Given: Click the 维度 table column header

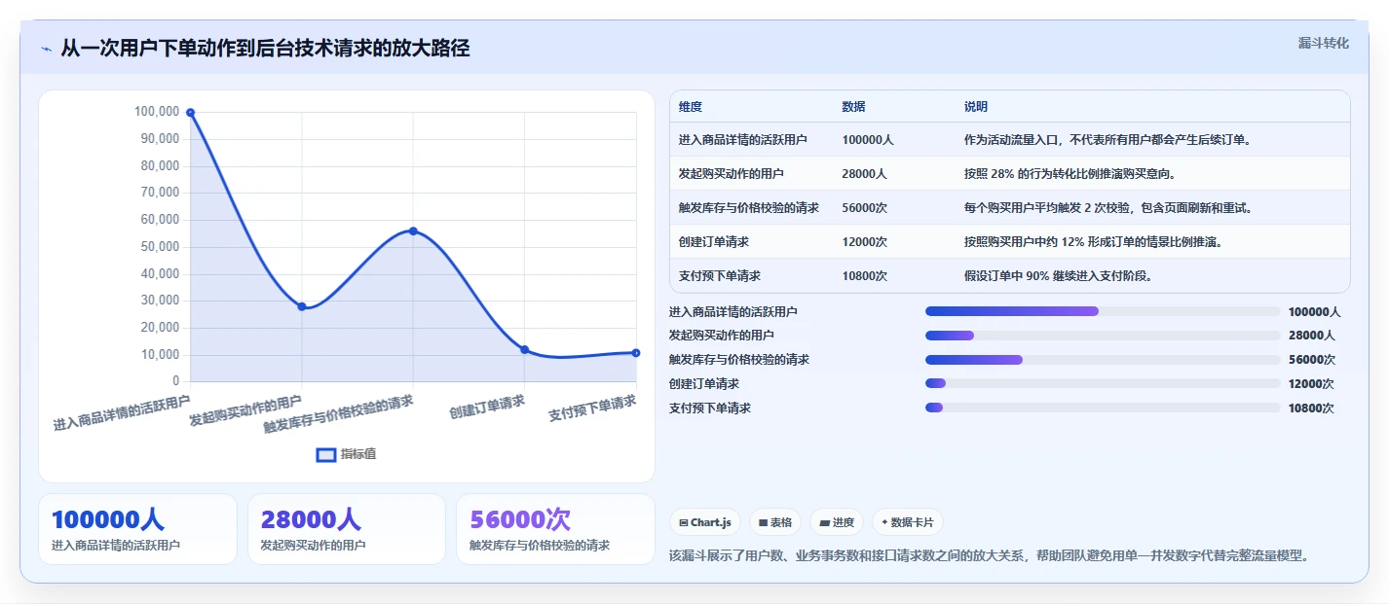Looking at the screenshot, I should [691, 107].
